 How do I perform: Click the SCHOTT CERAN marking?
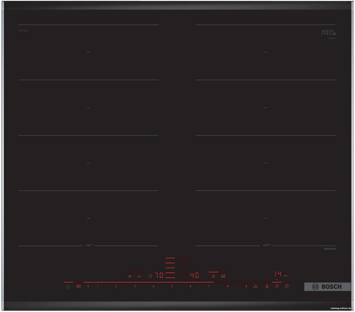(x=329, y=32)
